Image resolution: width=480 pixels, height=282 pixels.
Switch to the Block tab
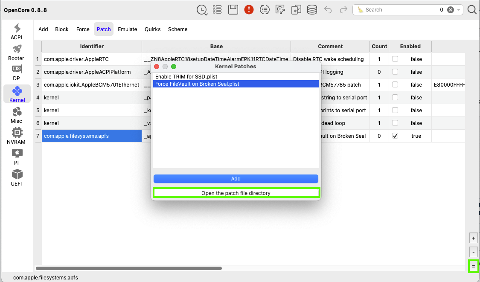coord(62,29)
